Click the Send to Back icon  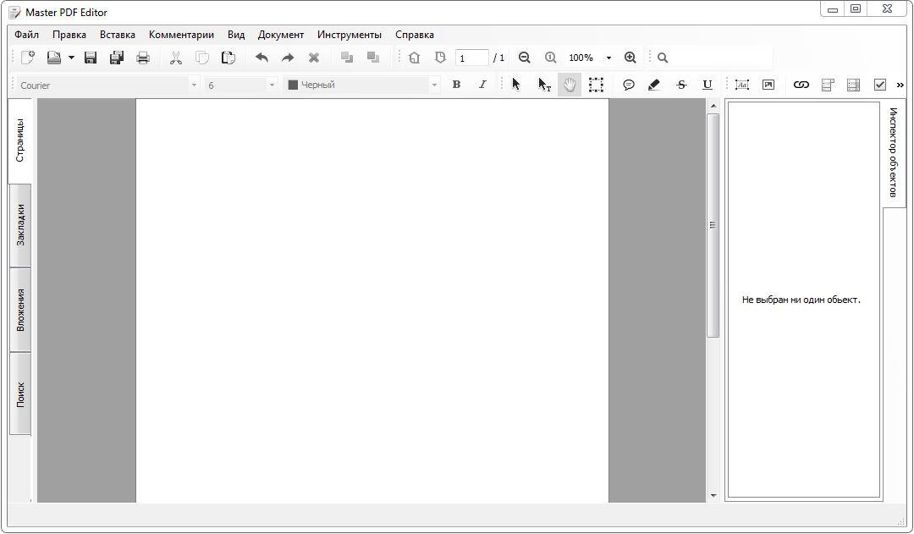[373, 58]
